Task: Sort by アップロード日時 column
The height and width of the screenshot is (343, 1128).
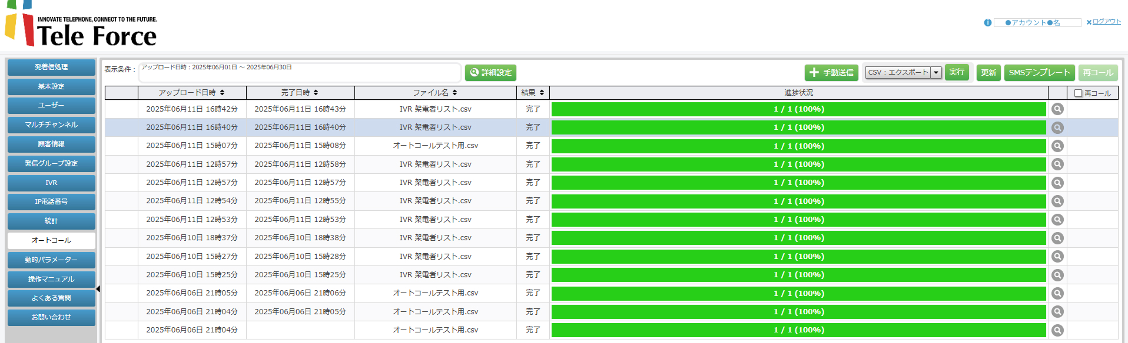Action: (x=191, y=93)
